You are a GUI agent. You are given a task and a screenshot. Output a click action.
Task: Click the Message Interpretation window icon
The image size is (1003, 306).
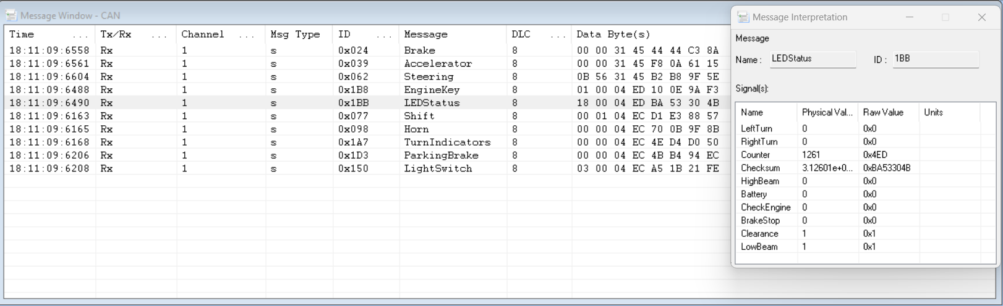click(x=743, y=17)
